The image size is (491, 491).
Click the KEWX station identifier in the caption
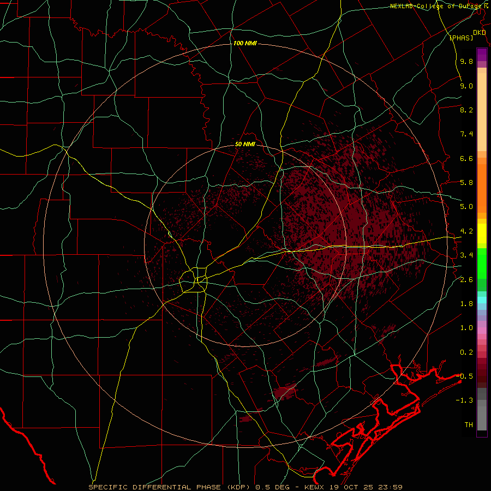click(x=315, y=487)
